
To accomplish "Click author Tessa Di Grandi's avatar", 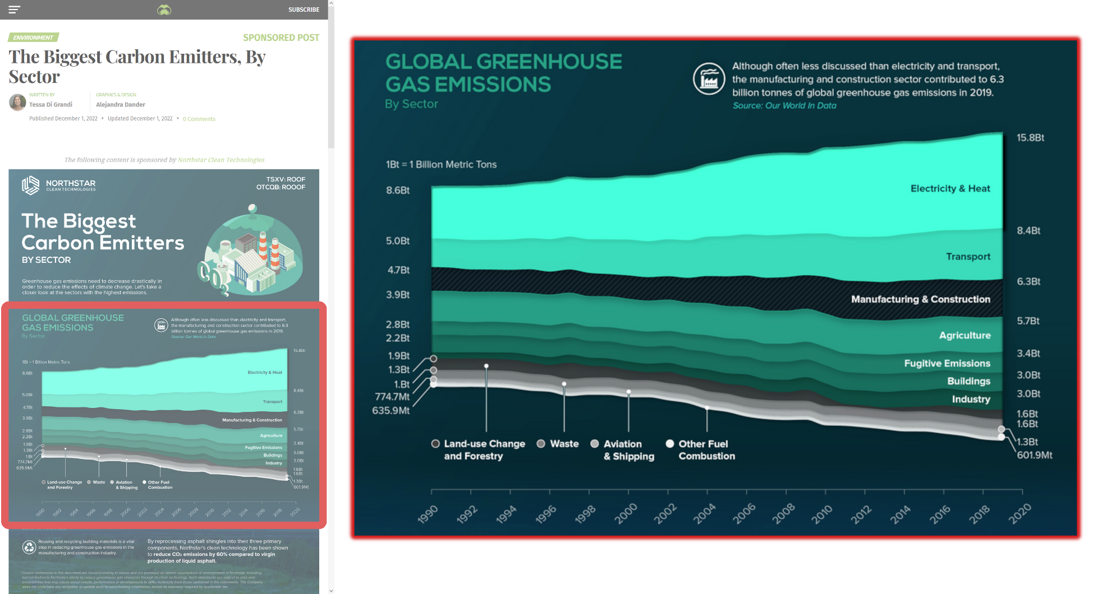I will point(17,102).
